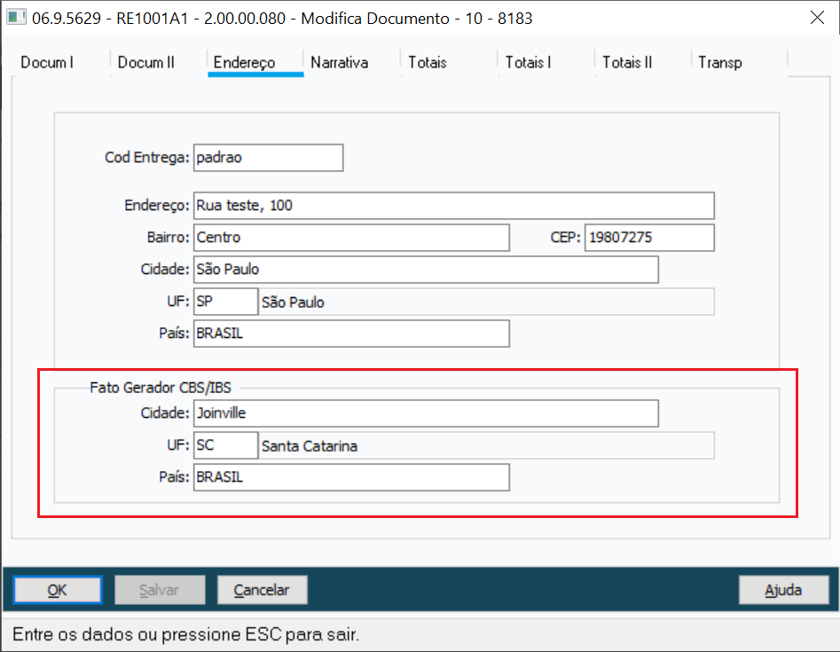Focus the Endereço field with Rua teste, 100

[x=454, y=206]
